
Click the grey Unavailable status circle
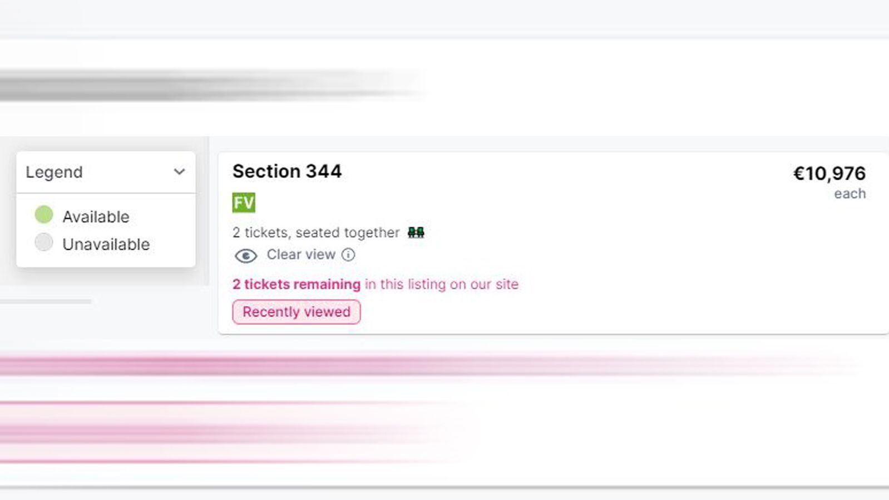(x=44, y=242)
